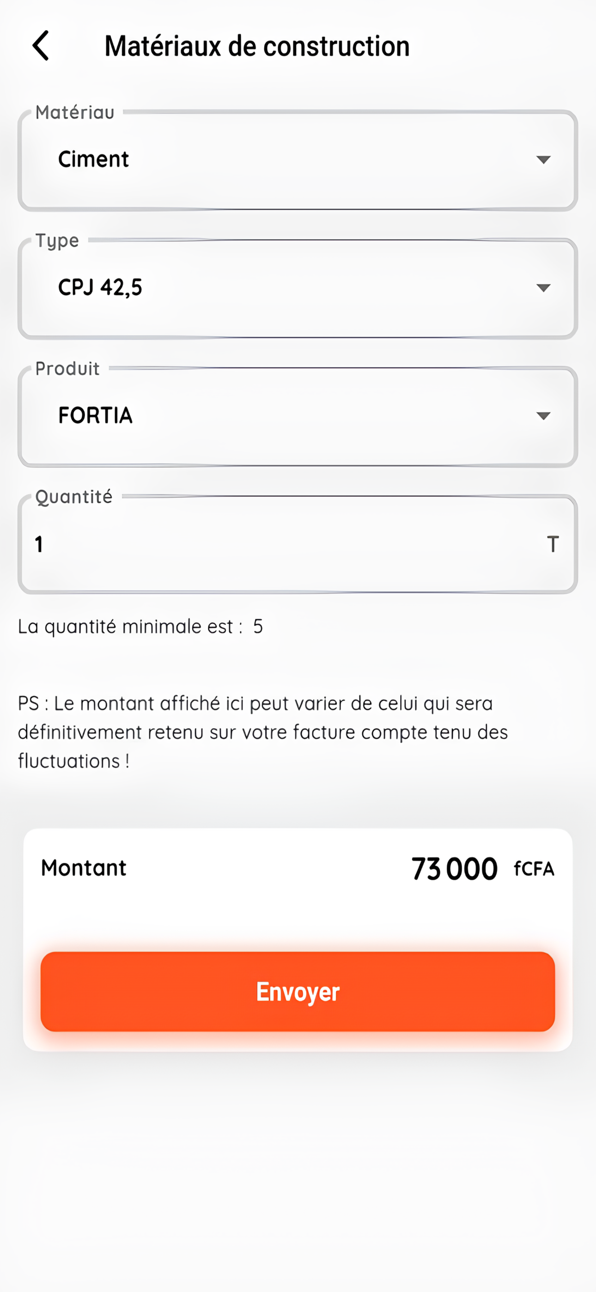Click the Quantité field label
The height and width of the screenshot is (1292, 596).
coord(74,497)
